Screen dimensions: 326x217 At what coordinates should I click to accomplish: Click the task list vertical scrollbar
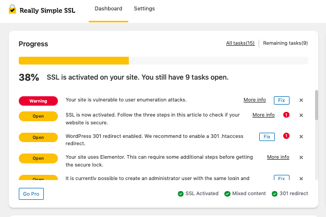[x=317, y=105]
